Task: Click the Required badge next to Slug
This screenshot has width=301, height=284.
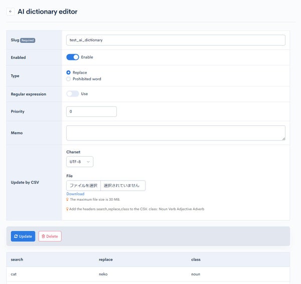Action: point(28,40)
